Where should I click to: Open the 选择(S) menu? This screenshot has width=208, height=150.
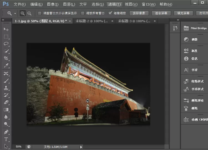tap(98, 4)
